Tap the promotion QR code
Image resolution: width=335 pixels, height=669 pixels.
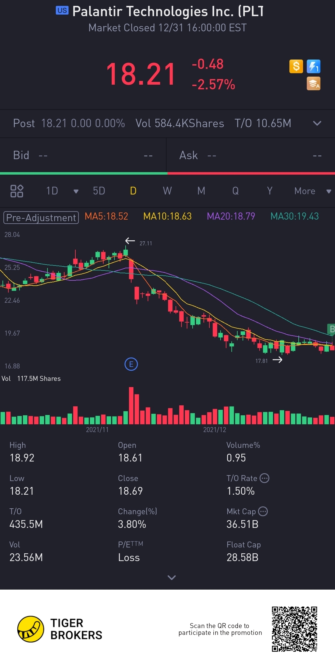pos(294,629)
